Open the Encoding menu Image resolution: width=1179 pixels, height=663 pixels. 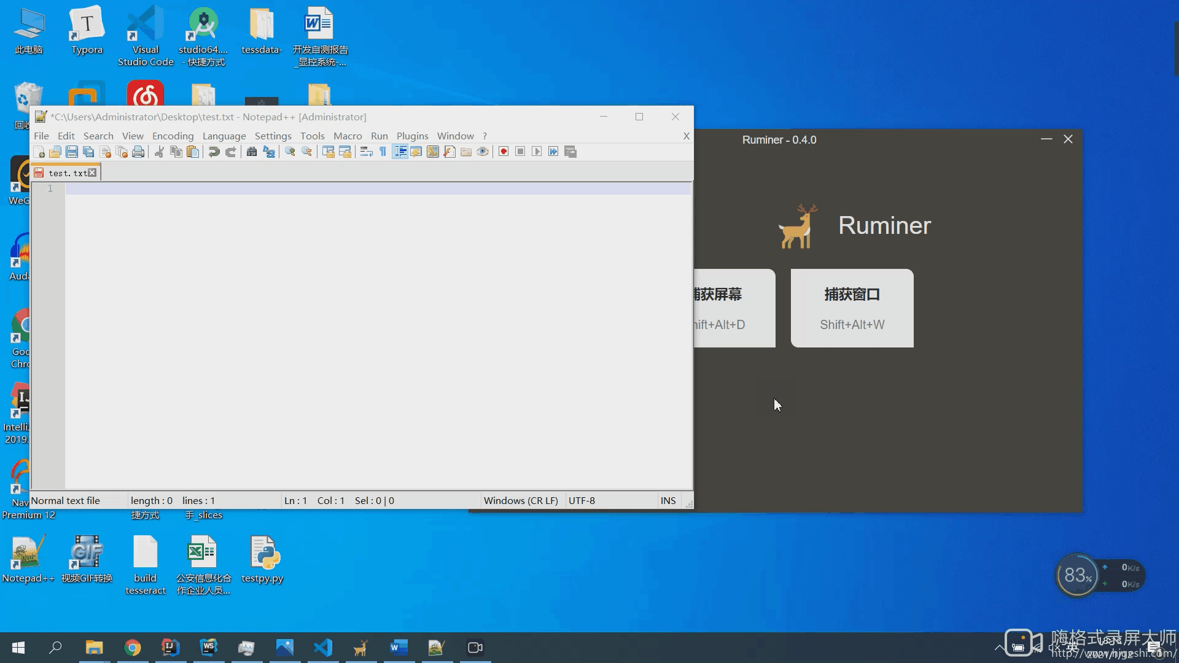click(x=173, y=136)
